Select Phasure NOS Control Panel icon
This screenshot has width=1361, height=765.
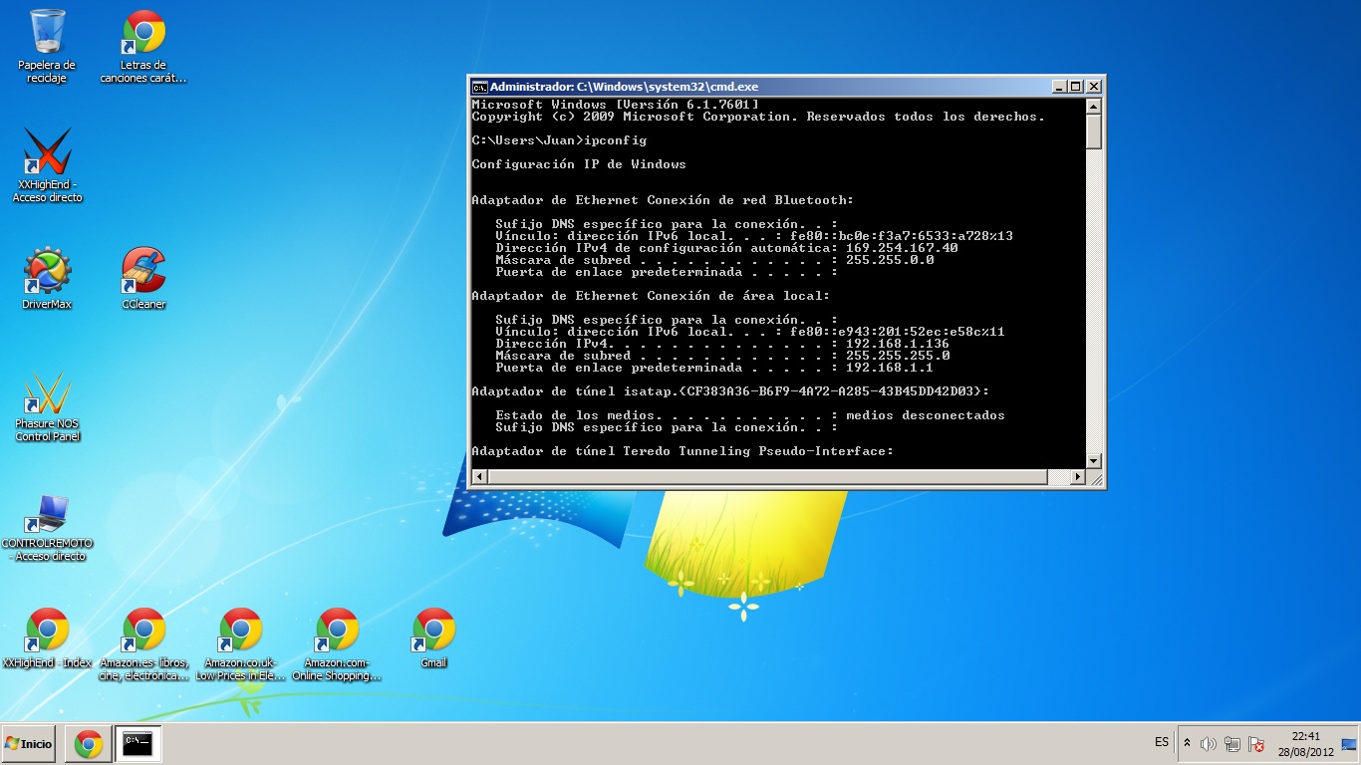47,406
